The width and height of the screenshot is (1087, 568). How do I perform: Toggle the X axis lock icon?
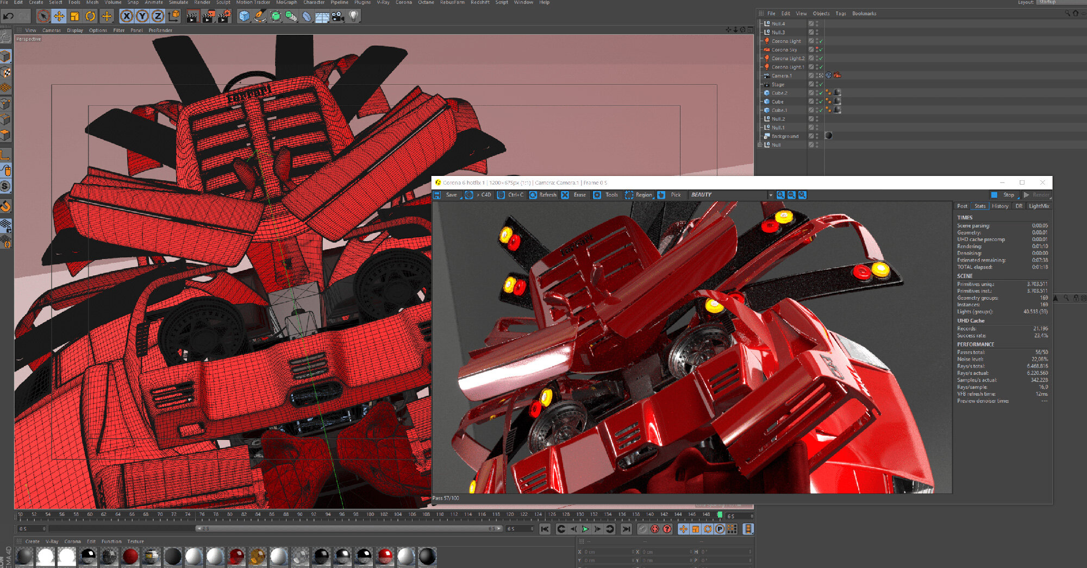pos(126,16)
